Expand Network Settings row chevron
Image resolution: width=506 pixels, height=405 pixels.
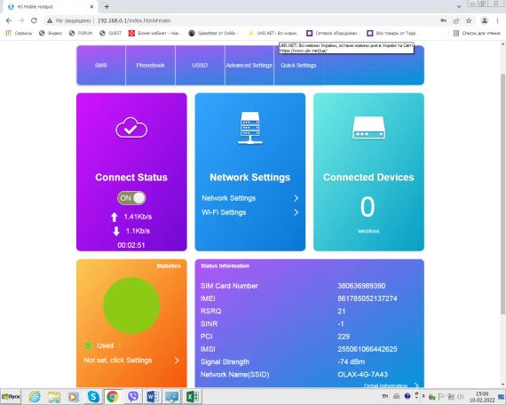(x=296, y=198)
